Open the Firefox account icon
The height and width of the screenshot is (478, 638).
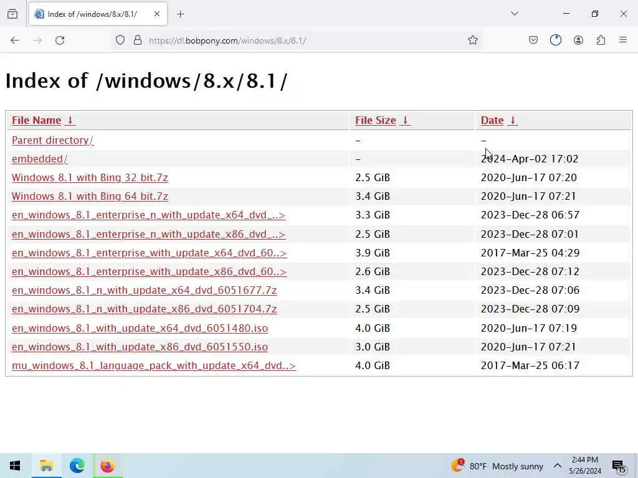coord(578,40)
